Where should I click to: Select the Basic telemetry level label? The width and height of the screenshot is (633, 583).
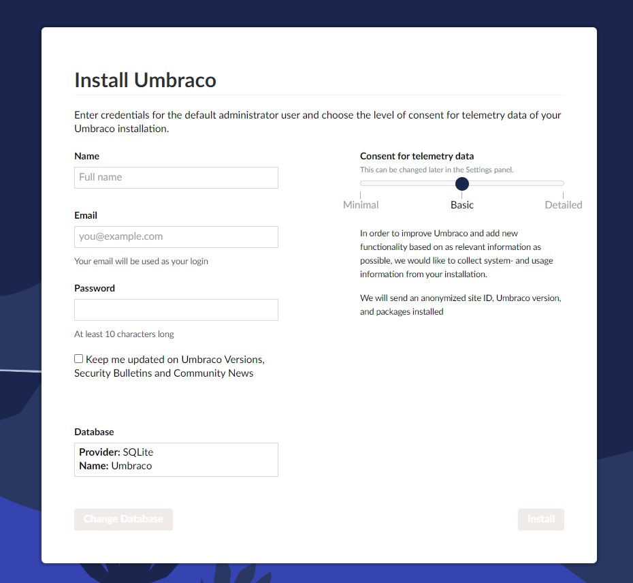(x=462, y=205)
